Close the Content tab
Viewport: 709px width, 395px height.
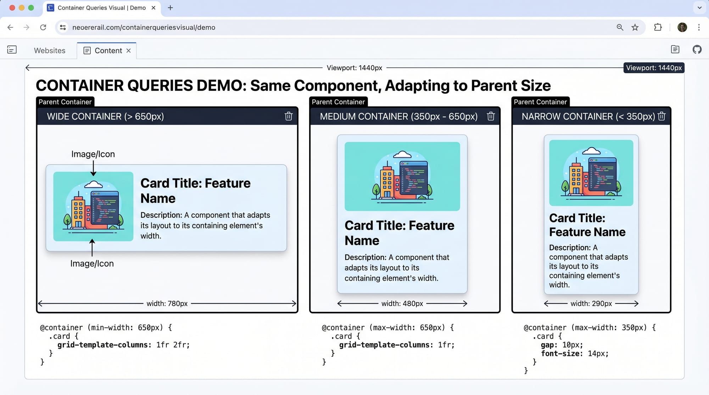coord(129,51)
